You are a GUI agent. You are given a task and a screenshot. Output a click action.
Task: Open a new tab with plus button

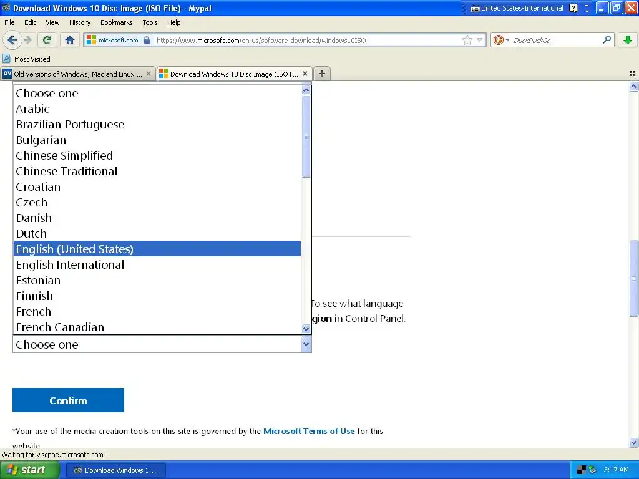click(x=322, y=74)
